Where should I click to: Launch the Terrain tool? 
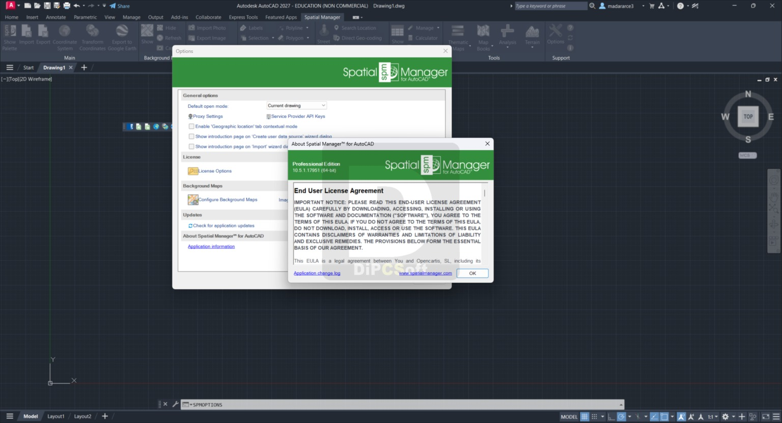click(532, 36)
